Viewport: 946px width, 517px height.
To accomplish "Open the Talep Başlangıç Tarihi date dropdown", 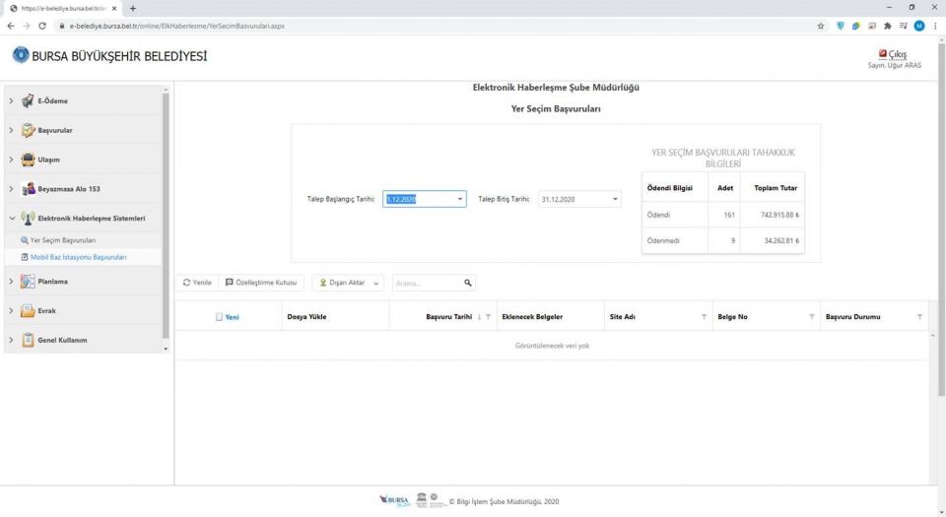I will coord(460,199).
